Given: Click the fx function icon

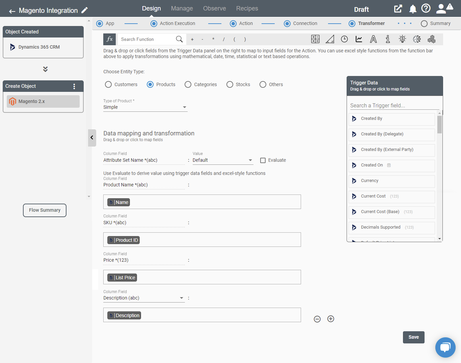Looking at the screenshot, I should tap(110, 39).
